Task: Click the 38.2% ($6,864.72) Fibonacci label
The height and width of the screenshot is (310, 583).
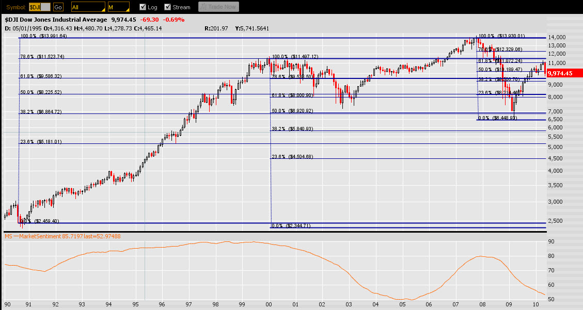Action: coord(41,112)
